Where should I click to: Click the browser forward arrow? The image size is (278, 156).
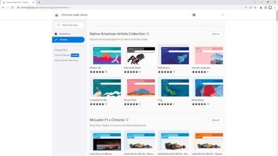[8, 8]
